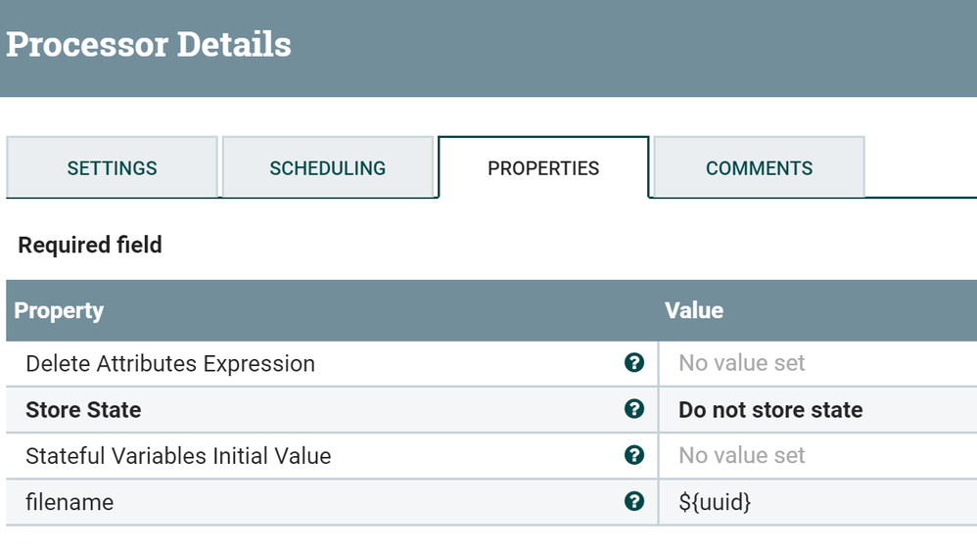This screenshot has width=977, height=551.
Task: Select the Properties tab
Action: pyautogui.click(x=543, y=168)
